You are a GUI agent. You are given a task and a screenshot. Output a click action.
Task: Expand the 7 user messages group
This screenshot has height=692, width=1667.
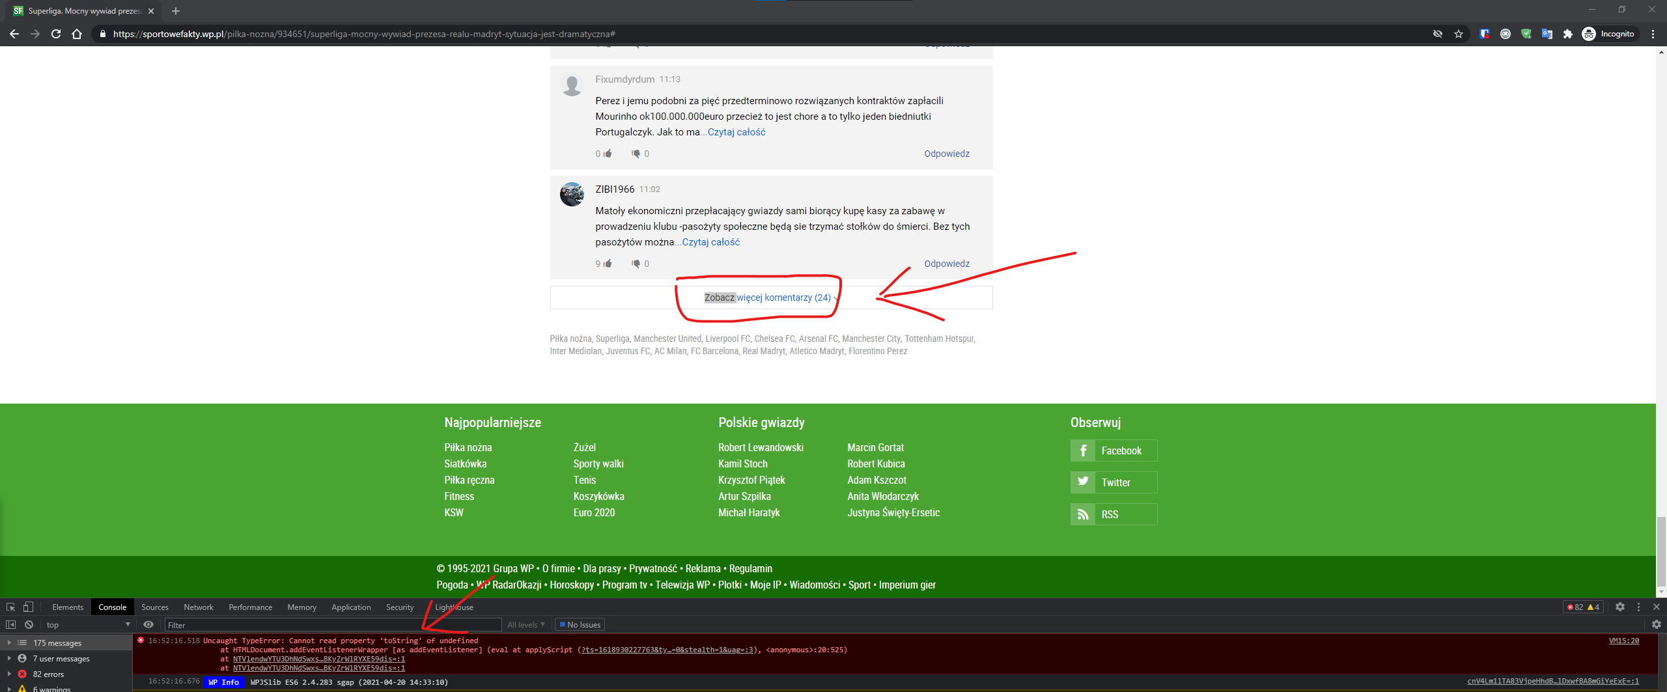9,658
